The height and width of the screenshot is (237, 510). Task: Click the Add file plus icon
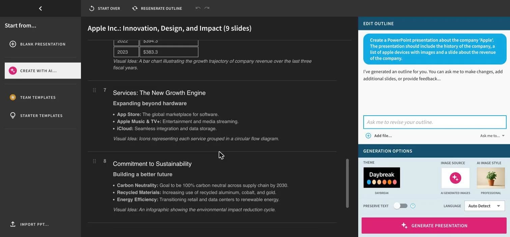368,136
